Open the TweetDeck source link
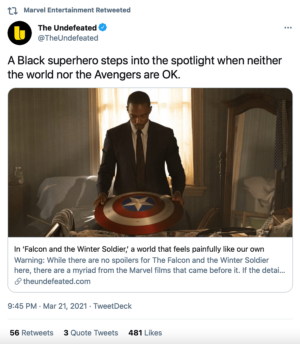 tap(112, 306)
